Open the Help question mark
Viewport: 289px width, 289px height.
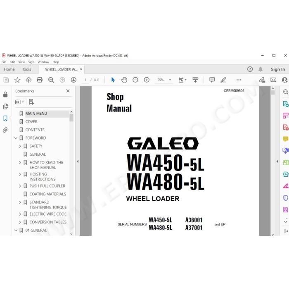[x=250, y=69]
